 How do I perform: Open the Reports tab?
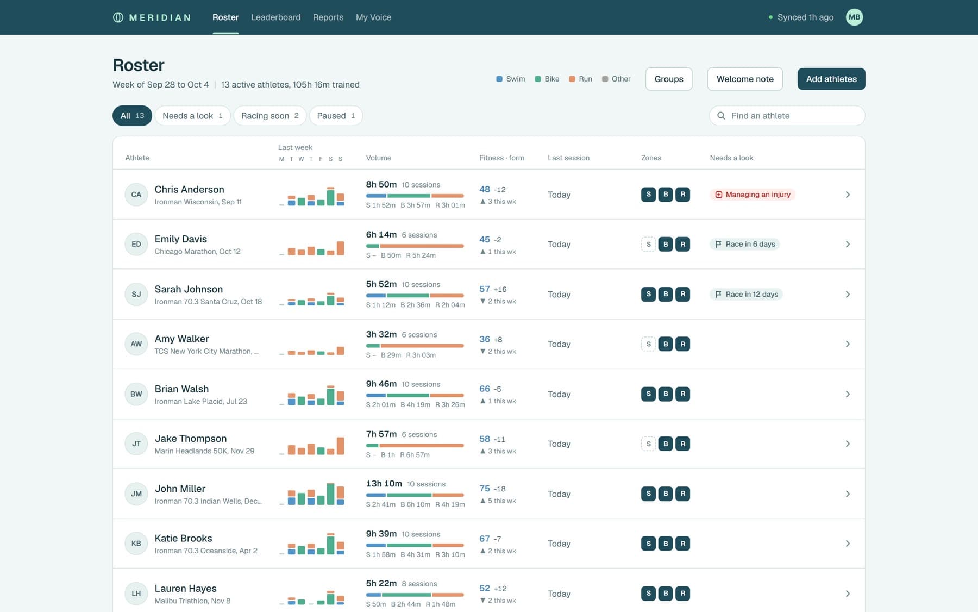pyautogui.click(x=328, y=17)
